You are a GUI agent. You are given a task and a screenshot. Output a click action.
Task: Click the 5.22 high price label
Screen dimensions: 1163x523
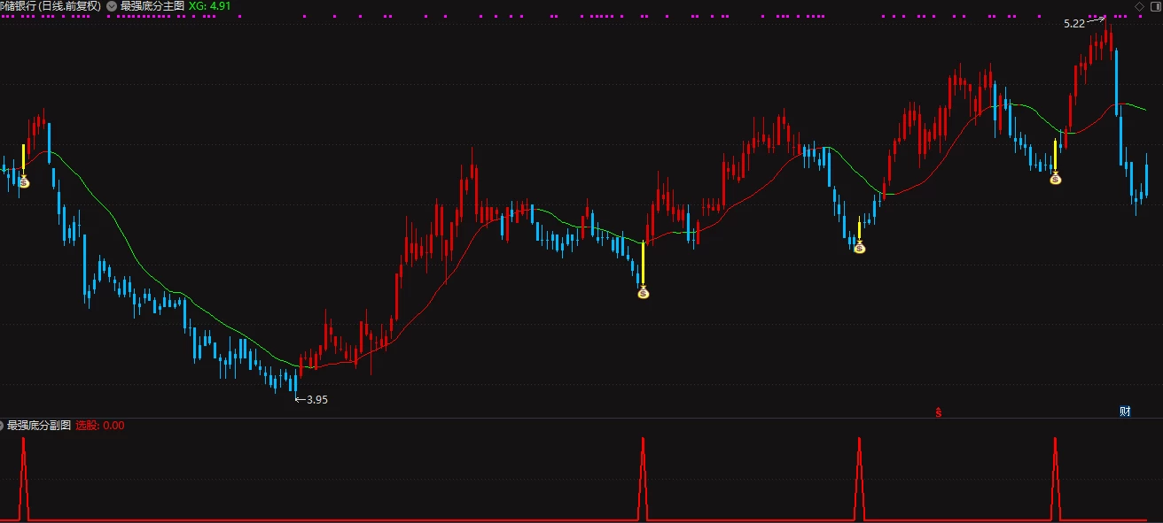(x=1074, y=24)
